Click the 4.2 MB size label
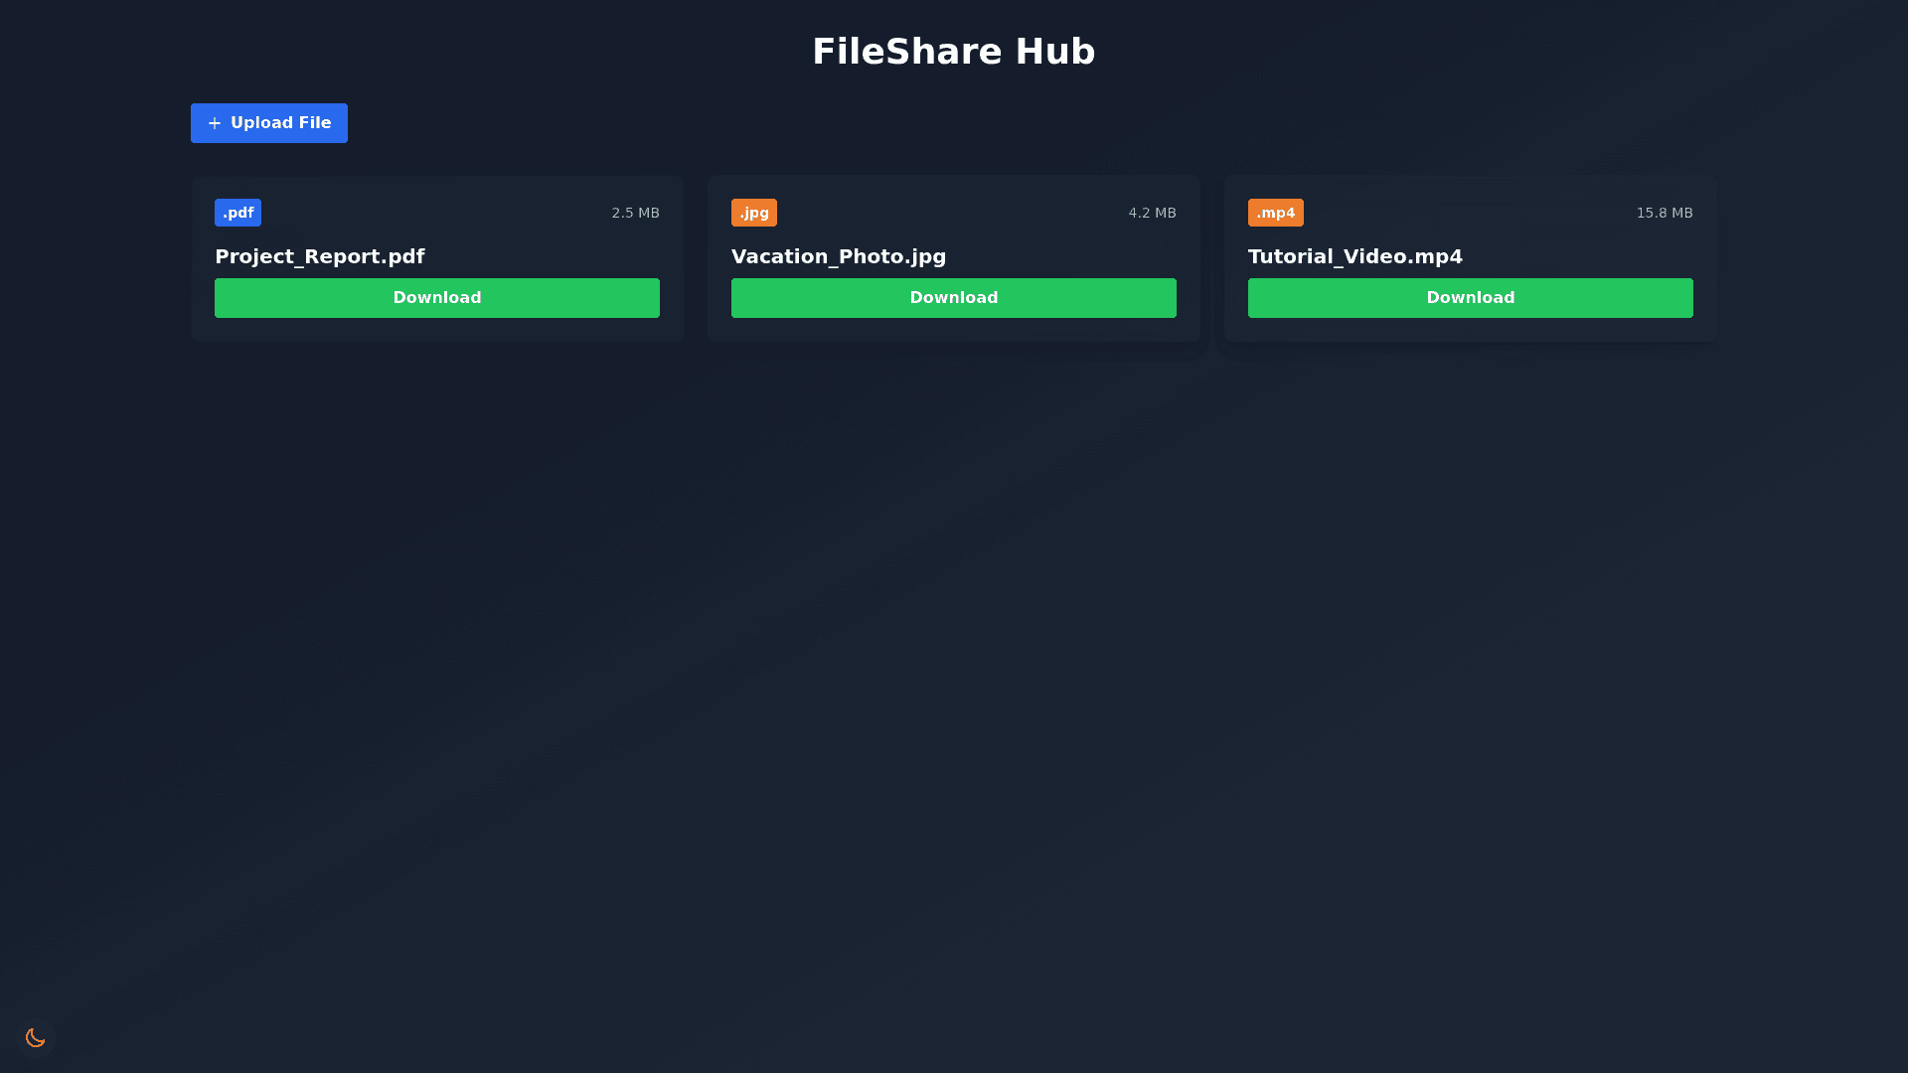 [1152, 213]
